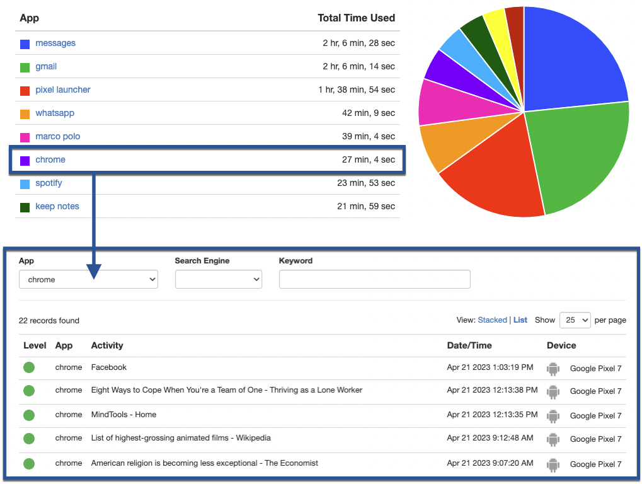
Task: Click the Android device icon beside the Facebook record
Action: (553, 369)
